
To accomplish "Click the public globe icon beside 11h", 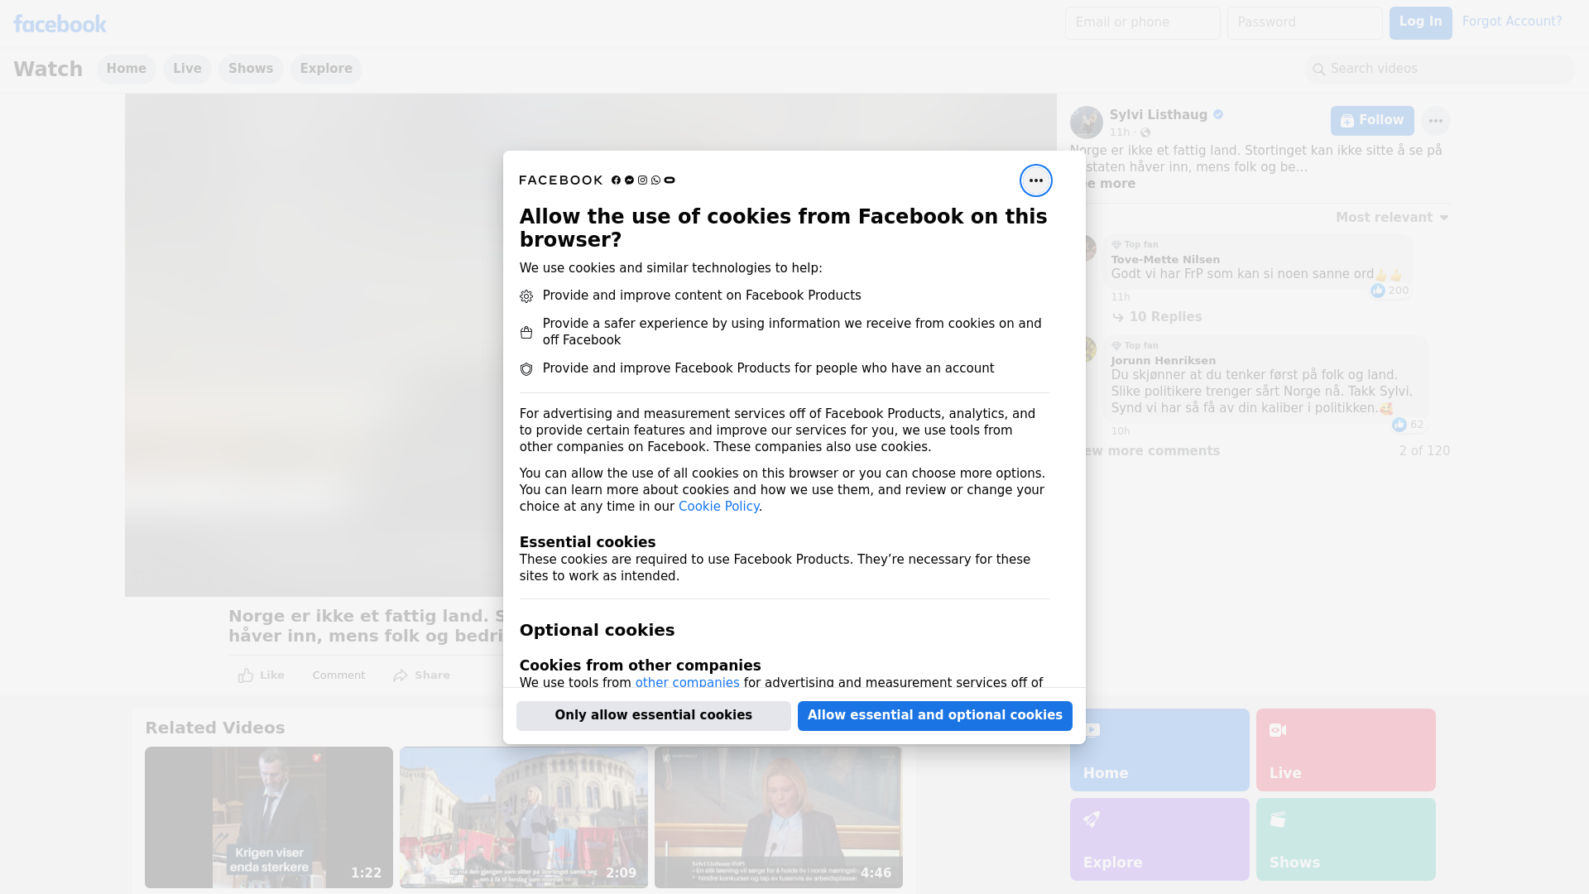I will 1145,132.
